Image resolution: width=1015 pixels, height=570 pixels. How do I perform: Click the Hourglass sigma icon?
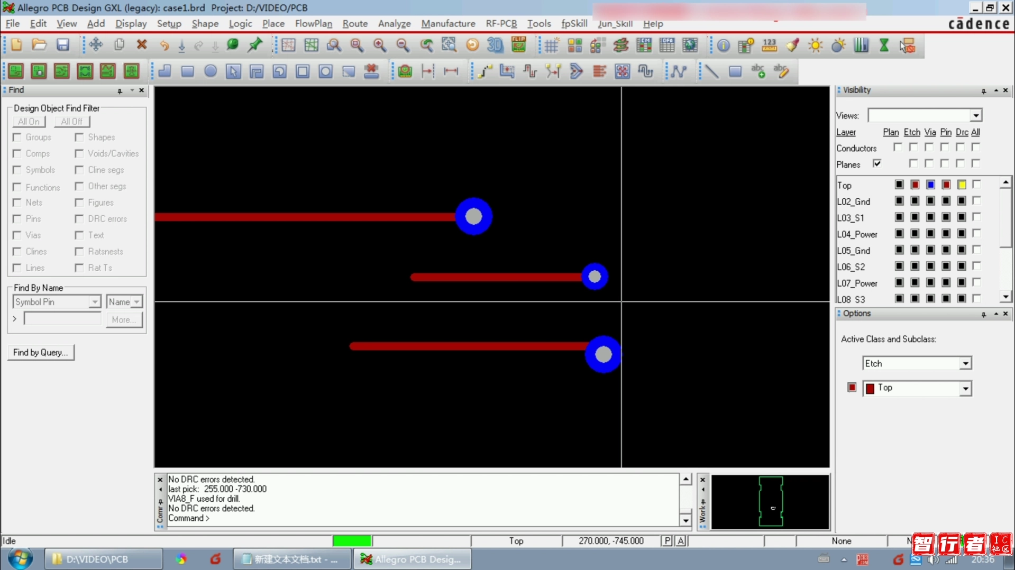tap(884, 45)
